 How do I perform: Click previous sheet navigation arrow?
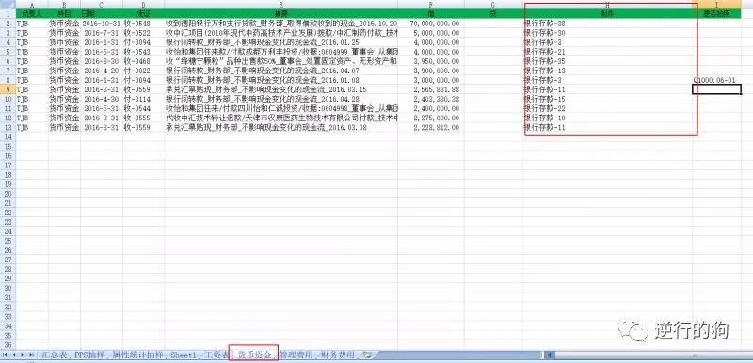pyautogui.click(x=14, y=355)
